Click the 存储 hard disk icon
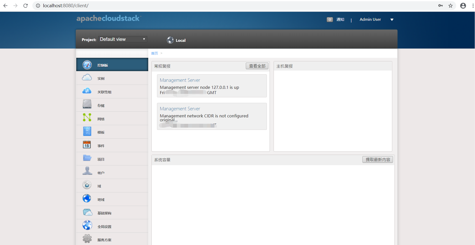 click(87, 104)
